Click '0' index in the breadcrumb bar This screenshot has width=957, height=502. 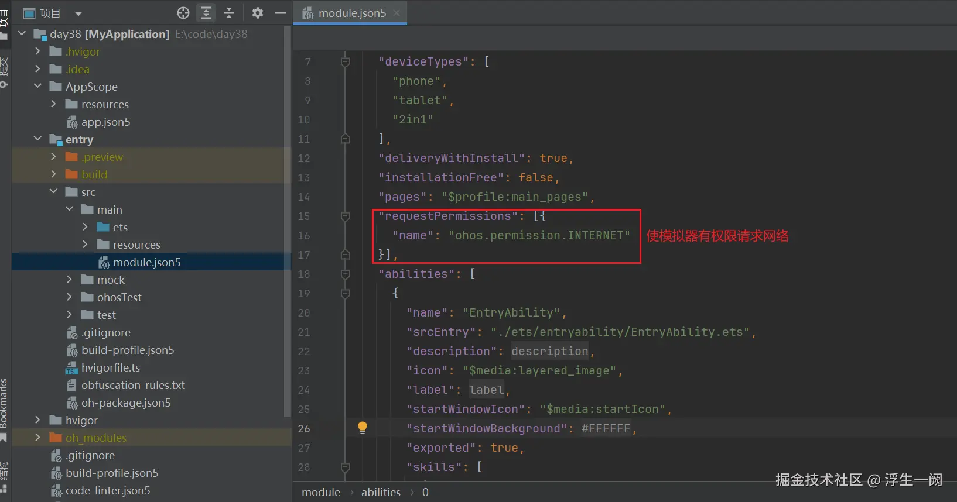click(425, 492)
